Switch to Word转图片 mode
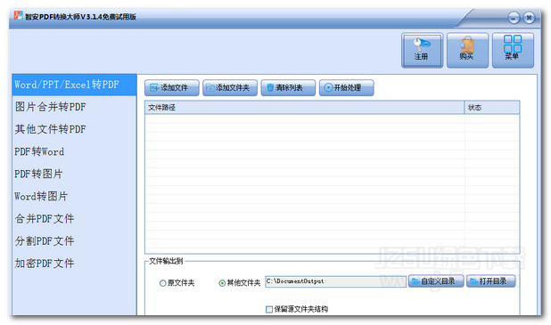Viewport: 551px width, 325px height. click(x=74, y=196)
